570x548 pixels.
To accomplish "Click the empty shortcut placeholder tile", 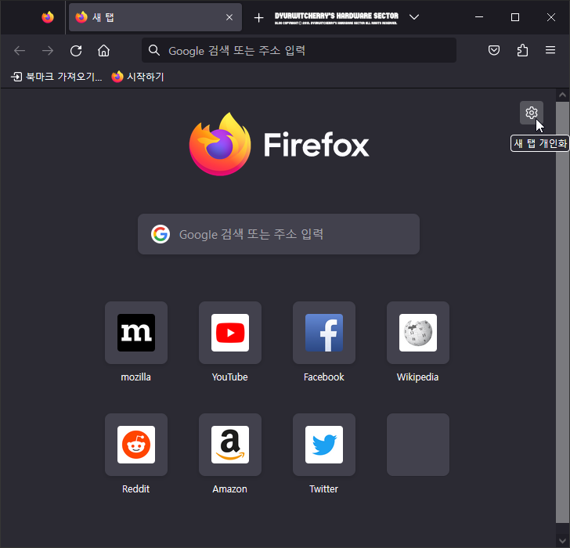I will click(418, 445).
